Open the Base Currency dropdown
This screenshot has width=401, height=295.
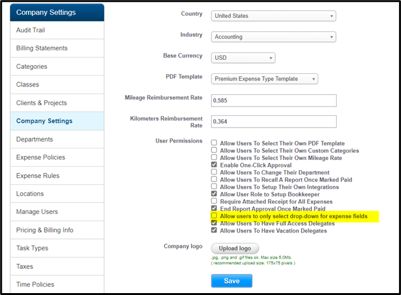click(243, 58)
